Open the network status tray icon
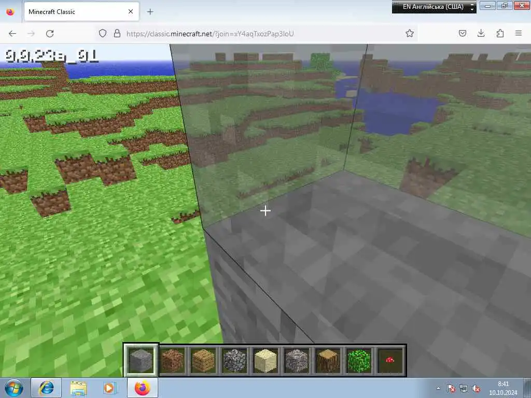Image resolution: width=531 pixels, height=398 pixels. (464, 389)
